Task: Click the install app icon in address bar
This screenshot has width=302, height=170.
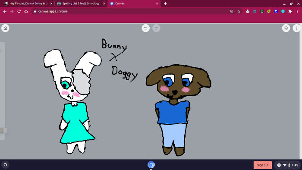Action: point(232,11)
